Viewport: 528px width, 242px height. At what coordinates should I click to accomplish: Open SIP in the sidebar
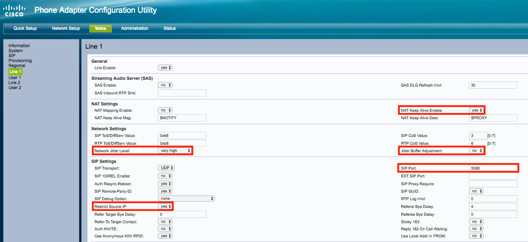pos(12,56)
